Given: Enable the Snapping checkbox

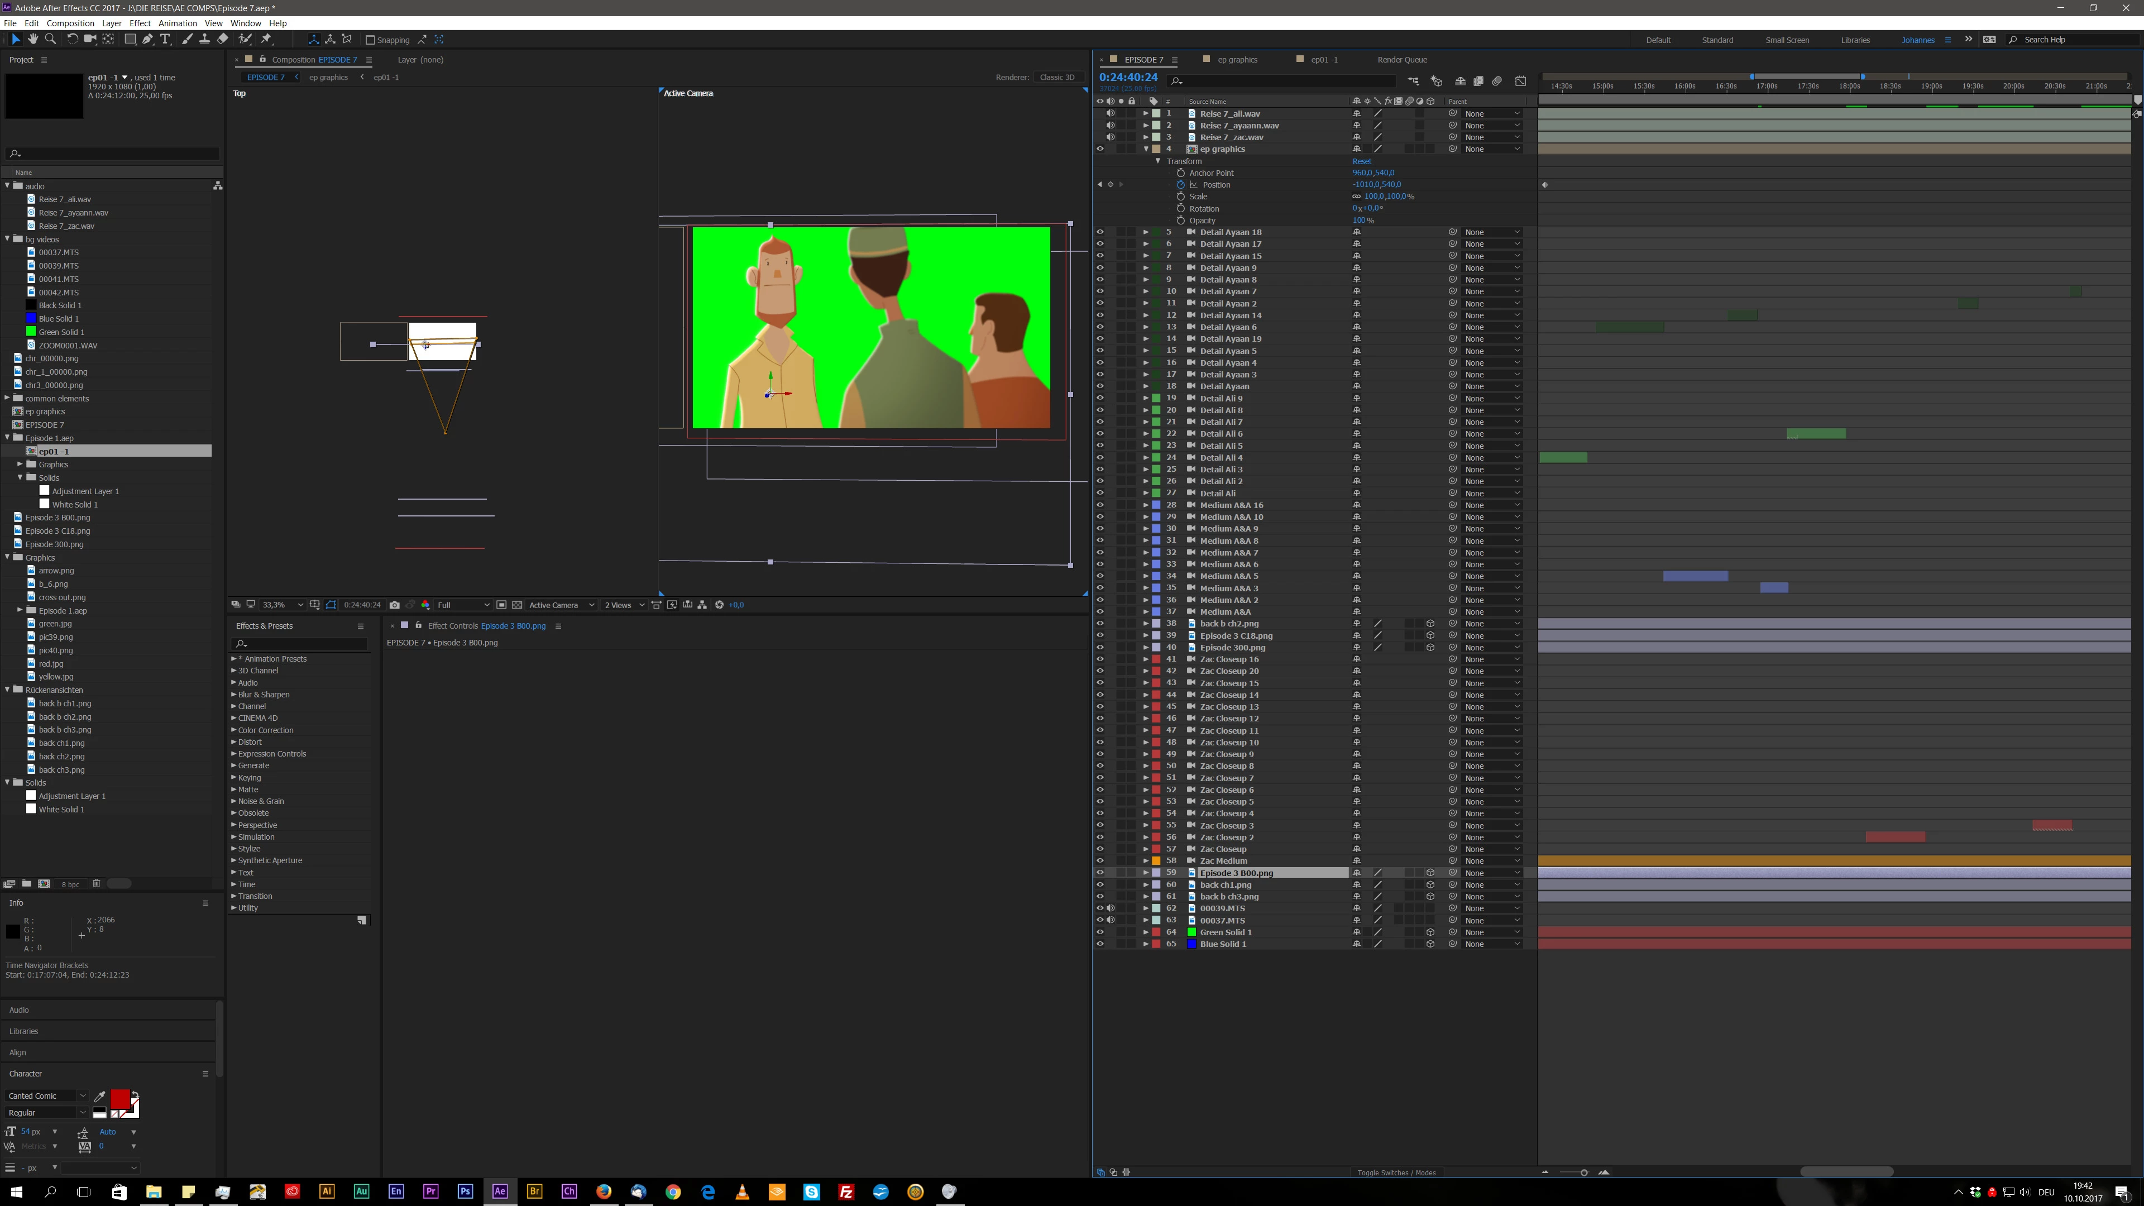Looking at the screenshot, I should [x=371, y=40].
